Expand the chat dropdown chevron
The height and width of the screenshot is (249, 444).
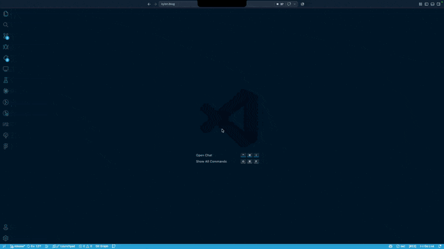click(x=295, y=4)
